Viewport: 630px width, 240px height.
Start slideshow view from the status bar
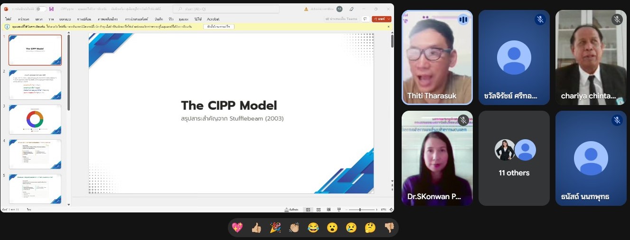339,210
